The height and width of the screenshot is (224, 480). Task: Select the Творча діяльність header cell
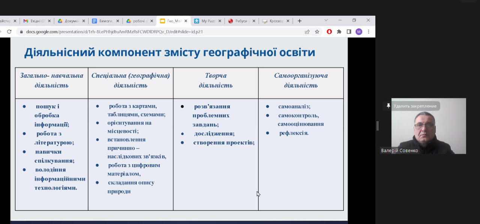[216, 83]
